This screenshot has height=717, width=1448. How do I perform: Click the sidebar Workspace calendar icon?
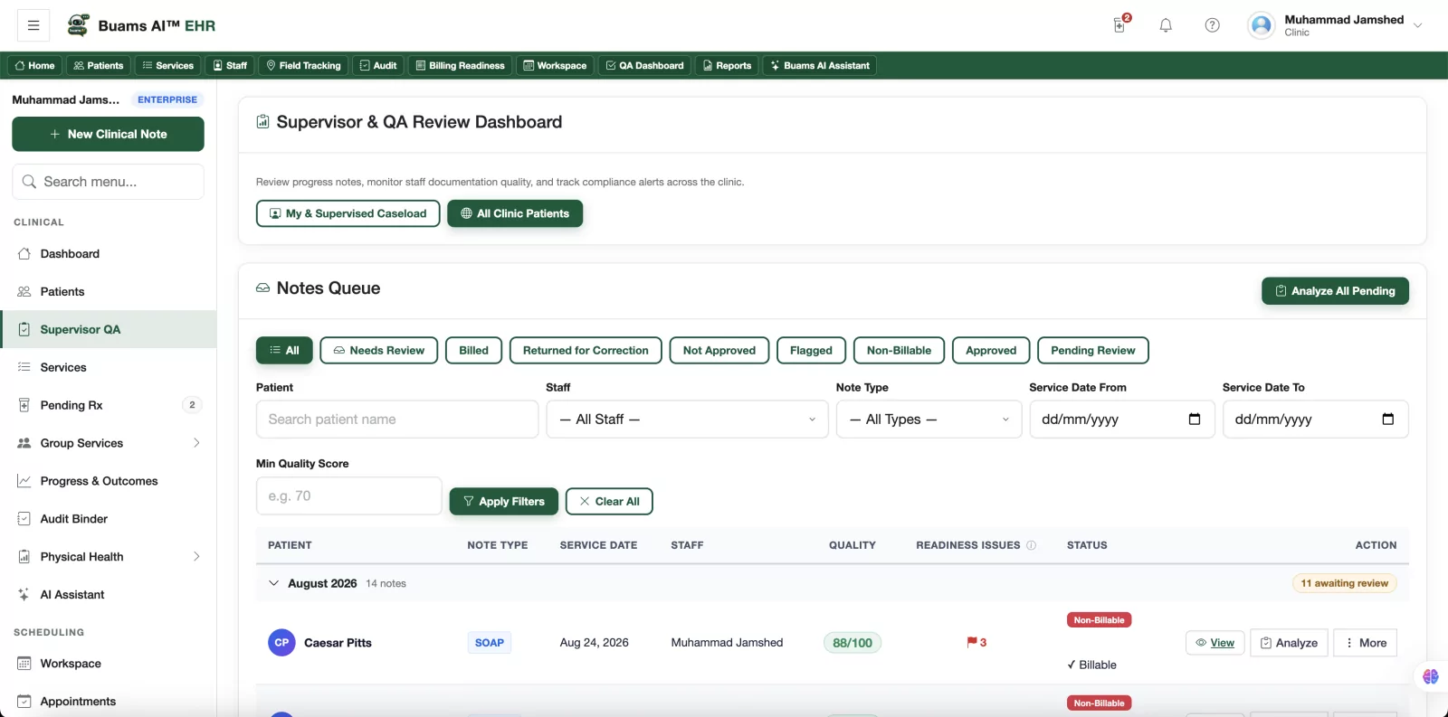pyautogui.click(x=24, y=664)
